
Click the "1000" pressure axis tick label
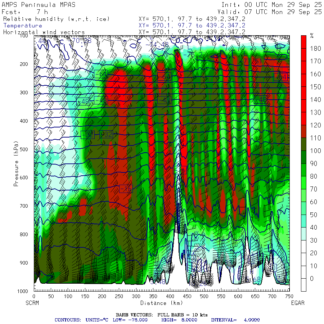click(23, 291)
